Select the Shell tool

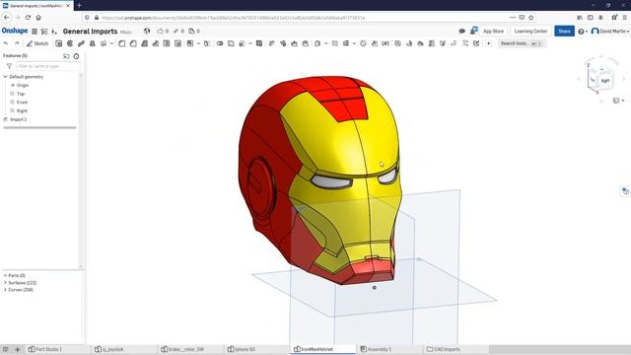click(x=167, y=43)
